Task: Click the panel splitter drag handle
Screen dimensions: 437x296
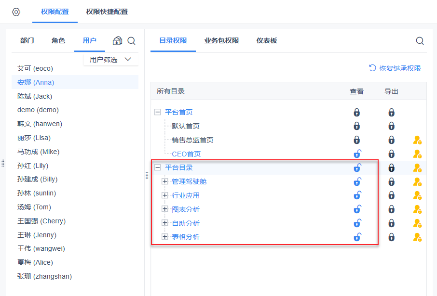Action: (x=147, y=177)
